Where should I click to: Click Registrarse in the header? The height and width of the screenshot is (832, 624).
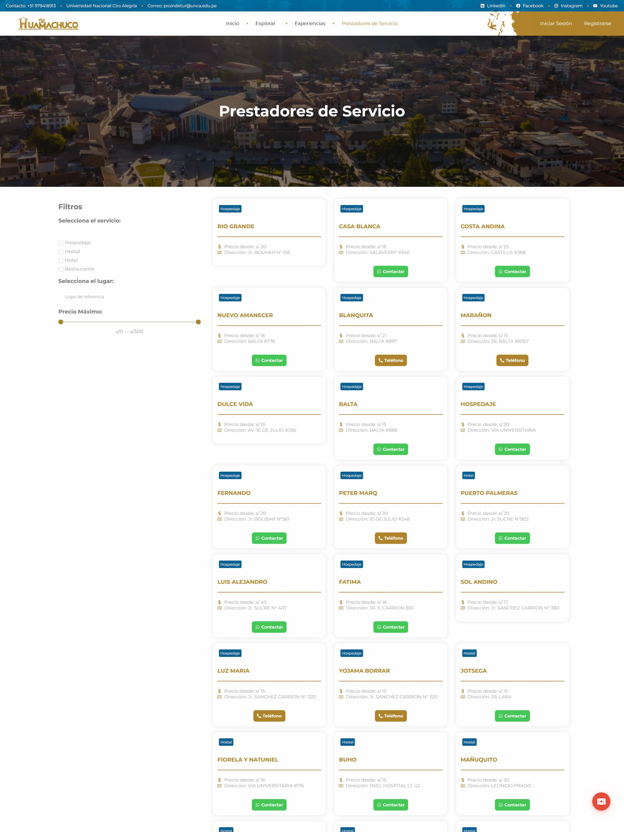tap(597, 23)
